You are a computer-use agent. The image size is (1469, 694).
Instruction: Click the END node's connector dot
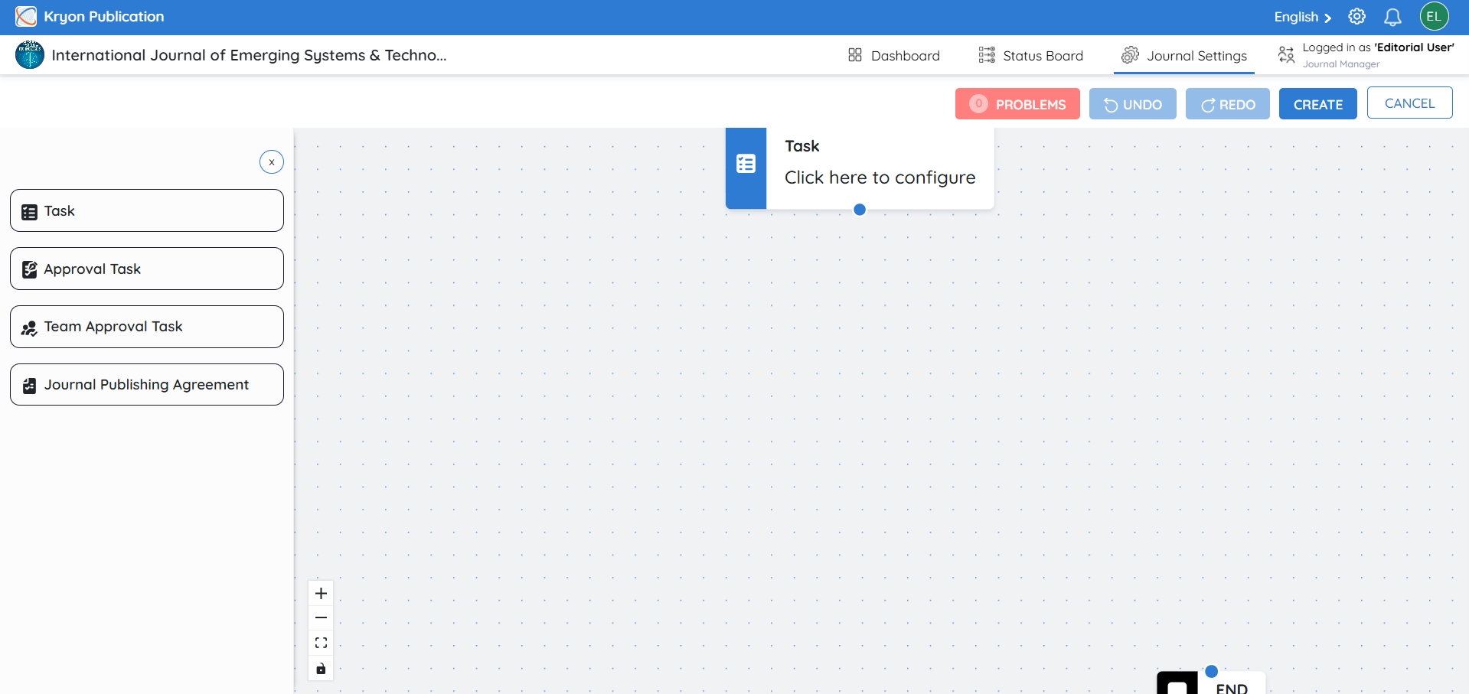pos(1211,671)
